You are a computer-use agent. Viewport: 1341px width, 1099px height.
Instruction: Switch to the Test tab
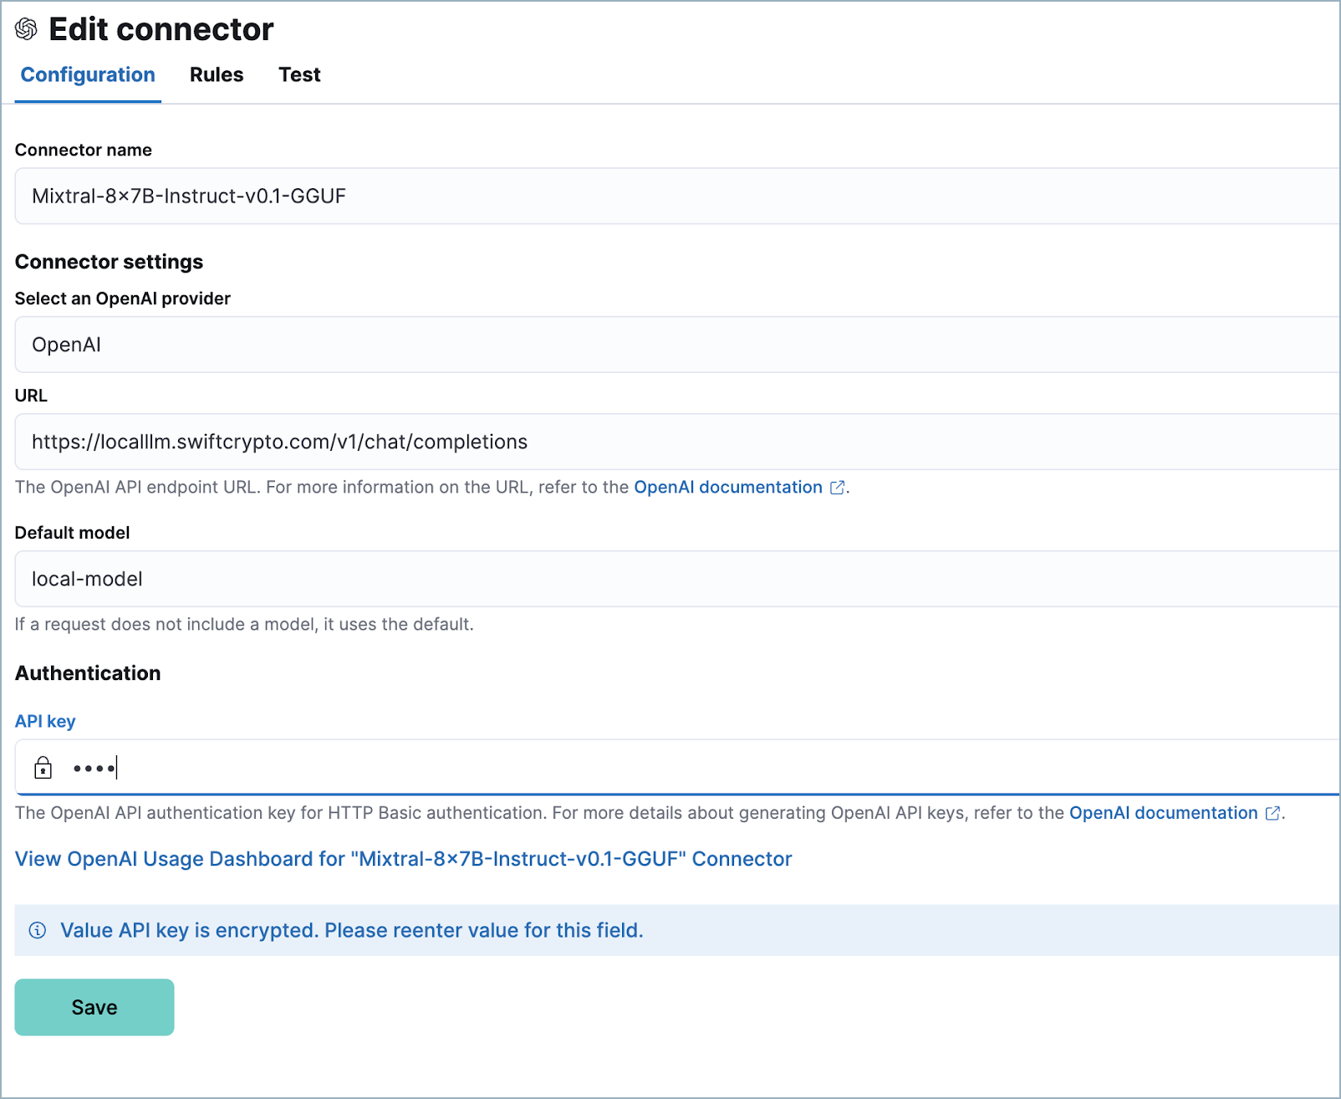coord(298,74)
